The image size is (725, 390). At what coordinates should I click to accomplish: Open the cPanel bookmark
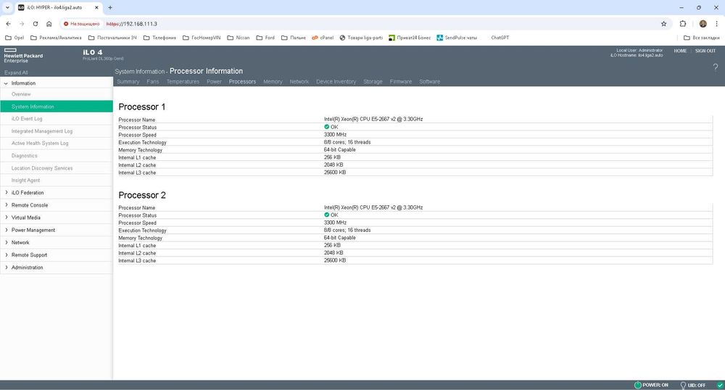tap(323, 38)
